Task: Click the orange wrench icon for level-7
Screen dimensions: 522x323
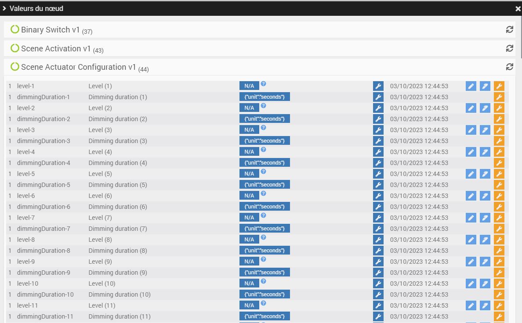Action: pyautogui.click(x=499, y=218)
